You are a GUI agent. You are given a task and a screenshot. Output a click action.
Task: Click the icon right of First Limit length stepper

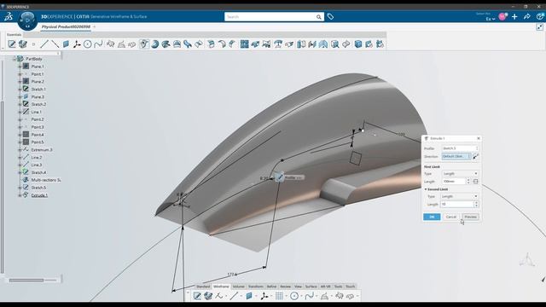(x=476, y=182)
